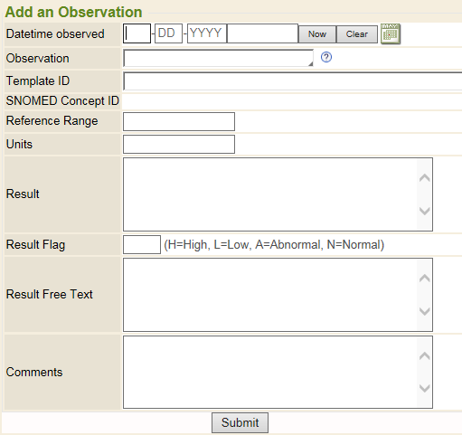Open the calendar date picker icon
462x435 pixels.
[391, 34]
